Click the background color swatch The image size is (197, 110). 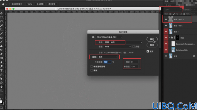(3, 104)
